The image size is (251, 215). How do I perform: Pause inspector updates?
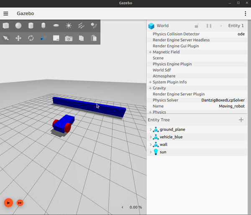(209, 26)
